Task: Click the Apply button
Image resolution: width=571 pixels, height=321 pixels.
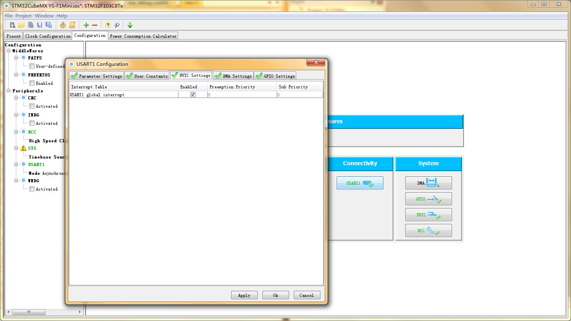Action: pos(244,295)
